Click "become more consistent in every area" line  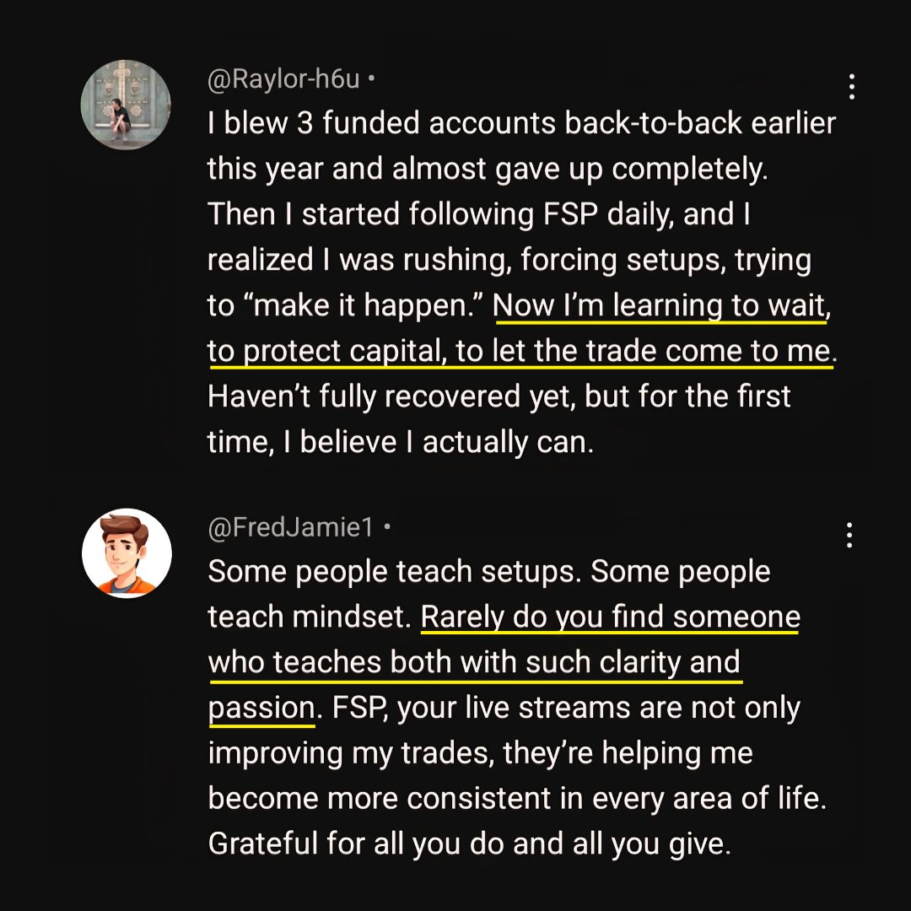517,798
